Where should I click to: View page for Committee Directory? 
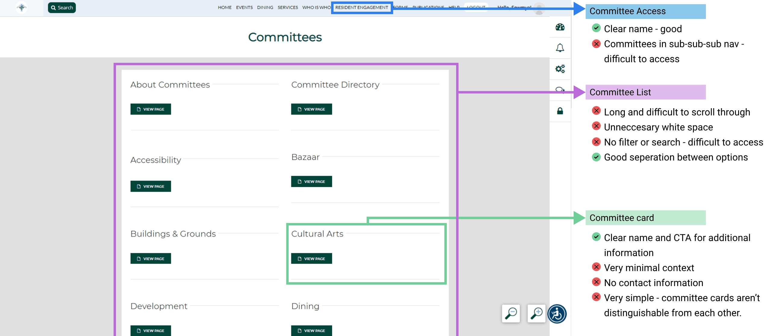coord(311,109)
